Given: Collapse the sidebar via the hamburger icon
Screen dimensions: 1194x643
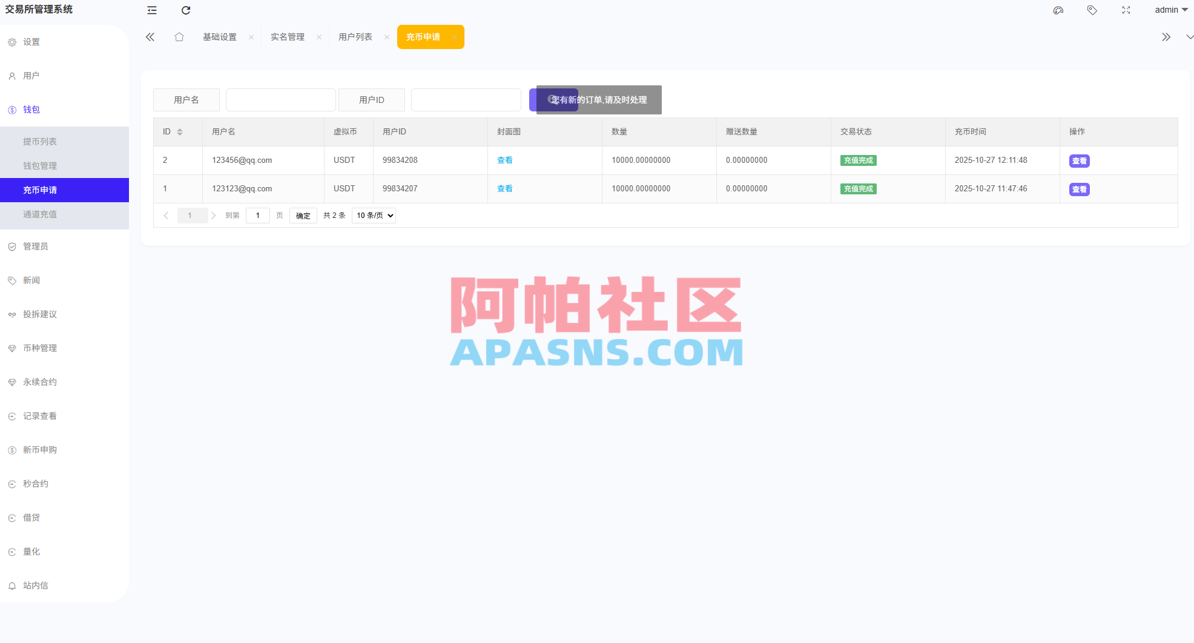Looking at the screenshot, I should pos(151,10).
